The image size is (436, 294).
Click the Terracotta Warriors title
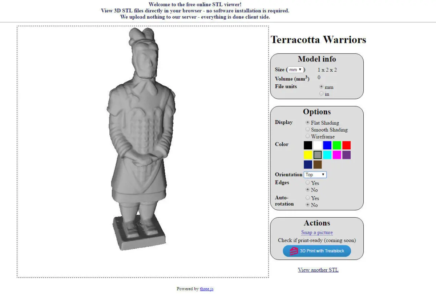coord(318,40)
